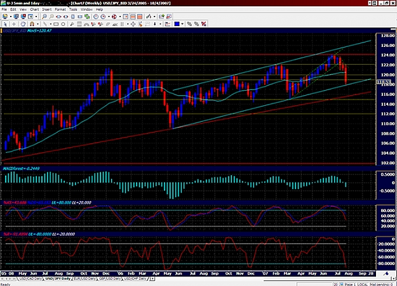Open the File menu
The width and height of the screenshot is (397, 286).
[4, 10]
